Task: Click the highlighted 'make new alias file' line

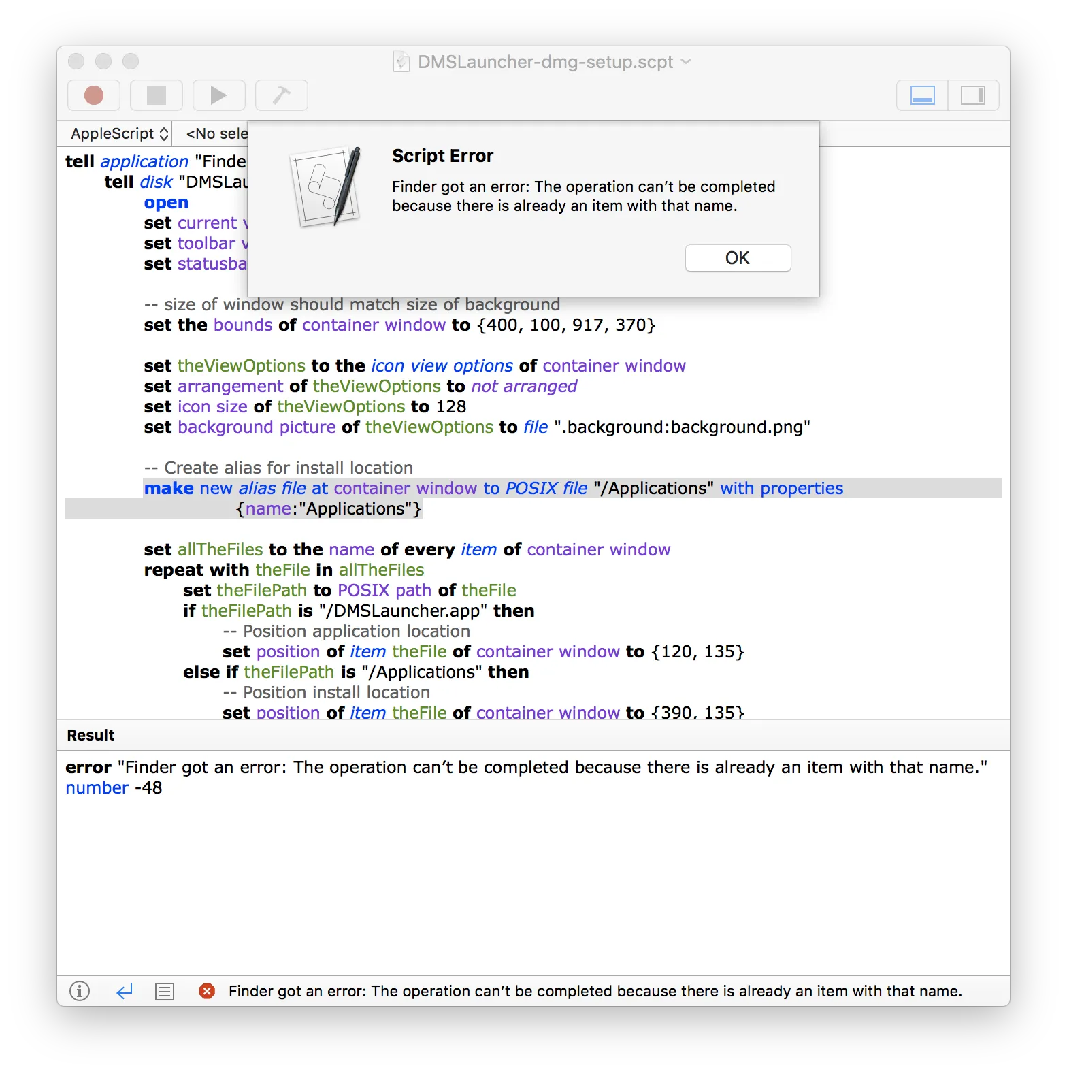Action: (x=494, y=488)
